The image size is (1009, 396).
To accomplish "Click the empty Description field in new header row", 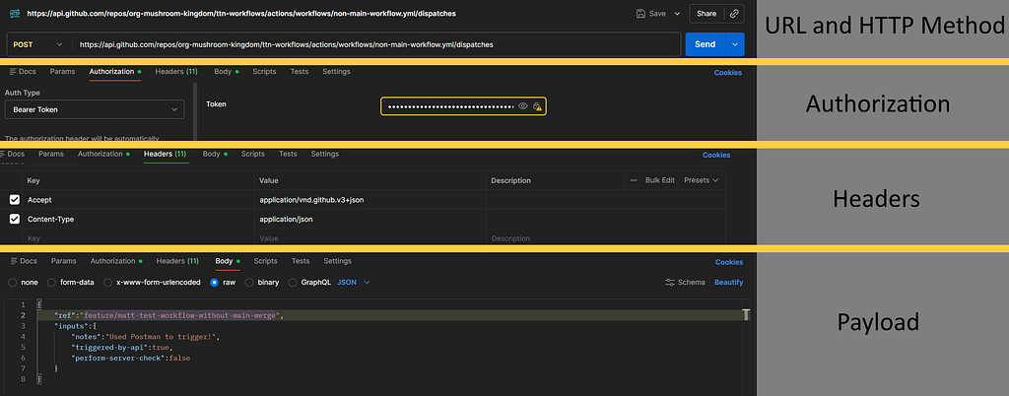I will pos(606,237).
